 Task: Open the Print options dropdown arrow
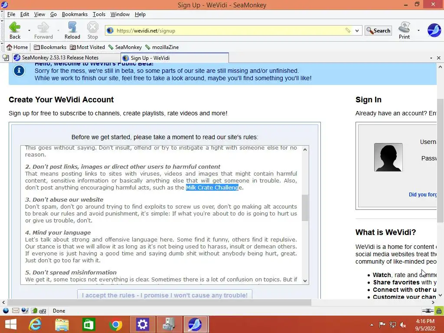click(418, 30)
